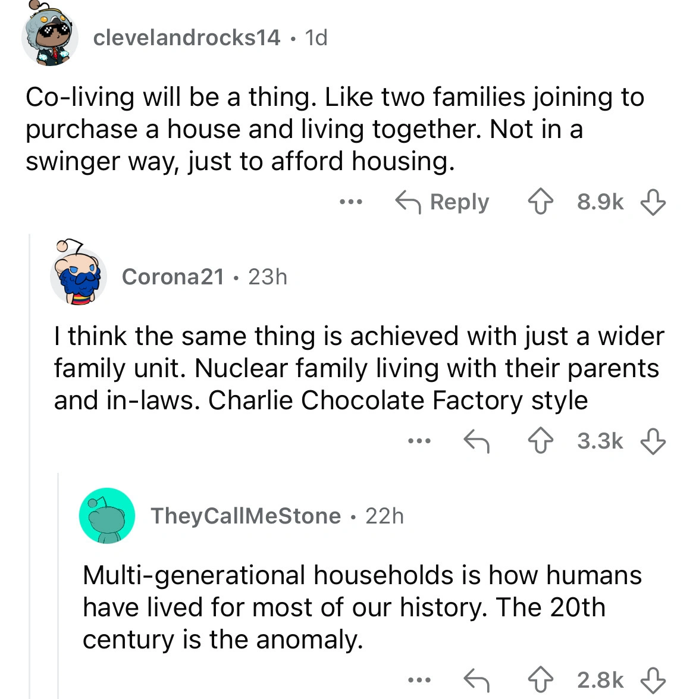Tap clevelandrocks14's sunglasses avatar
This screenshot has height=699, width=696.
click(50, 37)
